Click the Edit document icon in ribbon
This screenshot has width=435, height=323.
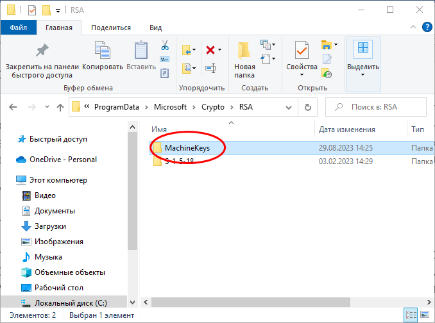coord(327,59)
